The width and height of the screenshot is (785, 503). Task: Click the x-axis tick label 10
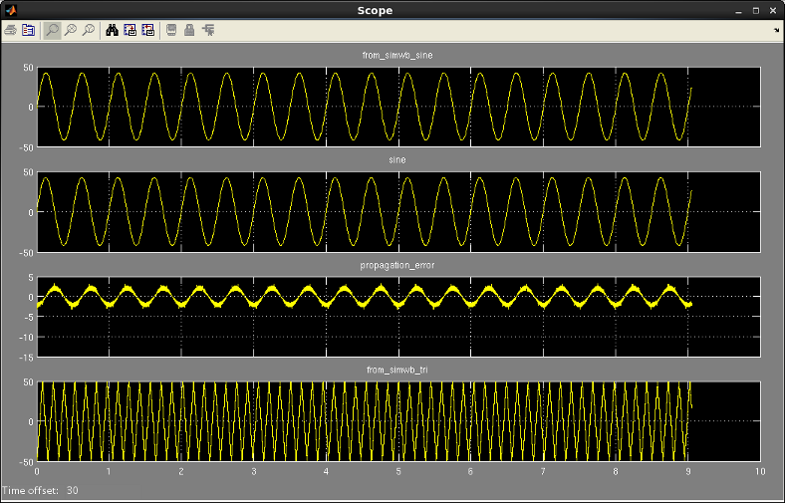760,471
